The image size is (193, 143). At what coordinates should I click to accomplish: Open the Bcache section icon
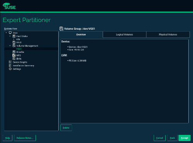pos(14,52)
